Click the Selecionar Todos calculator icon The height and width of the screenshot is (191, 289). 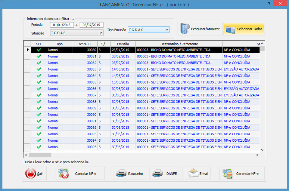230,30
